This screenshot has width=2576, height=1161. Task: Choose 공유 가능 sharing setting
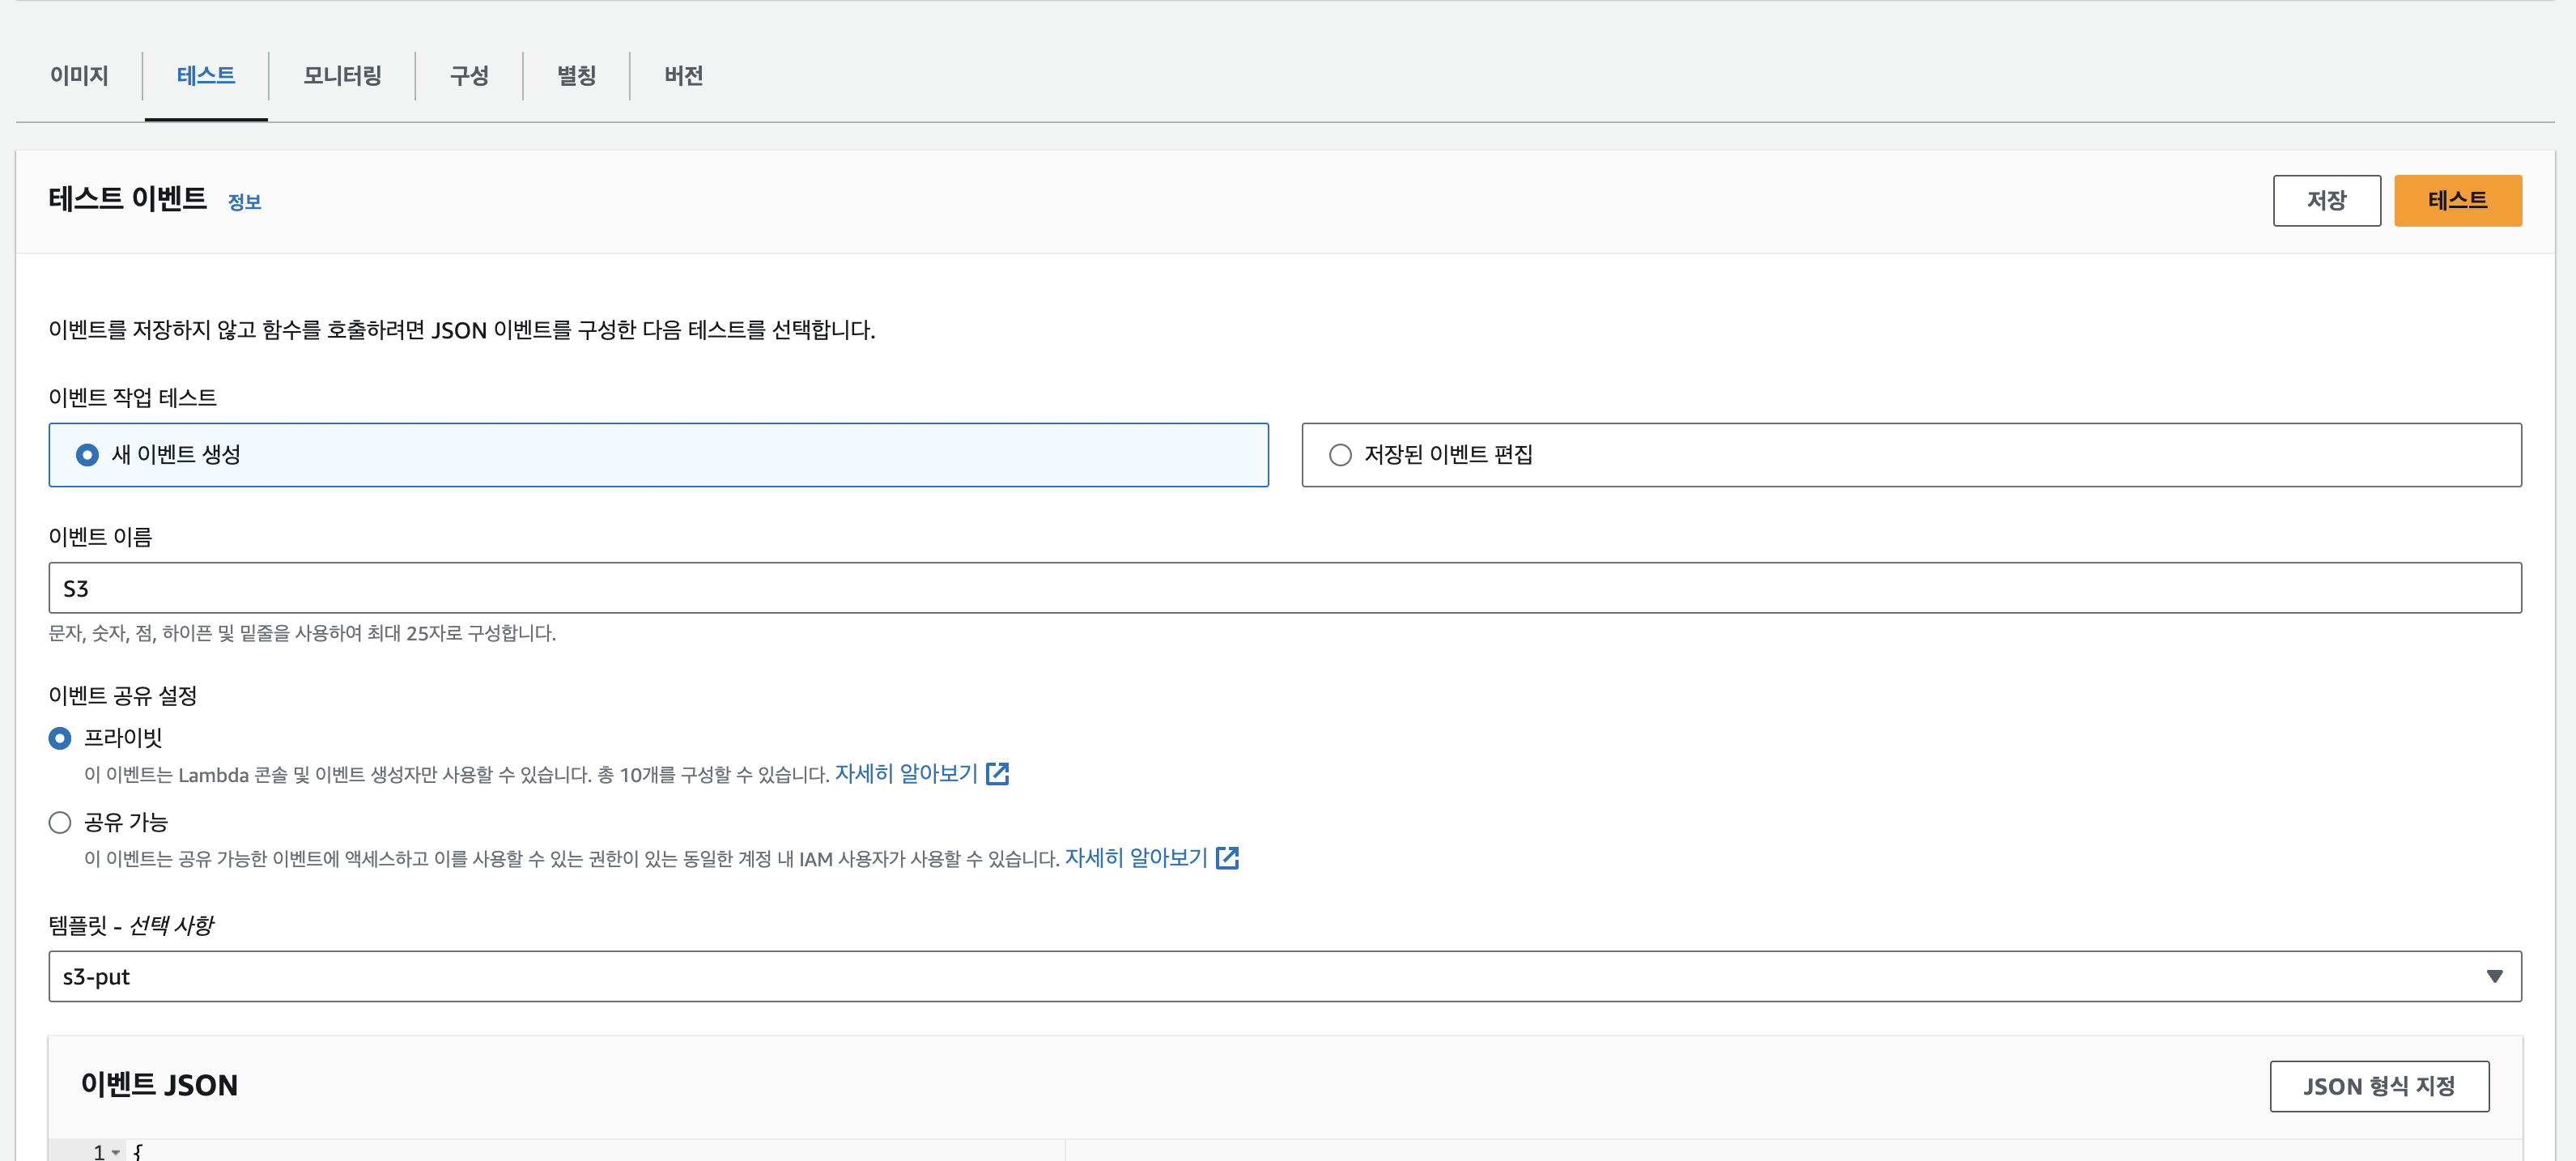[x=60, y=822]
